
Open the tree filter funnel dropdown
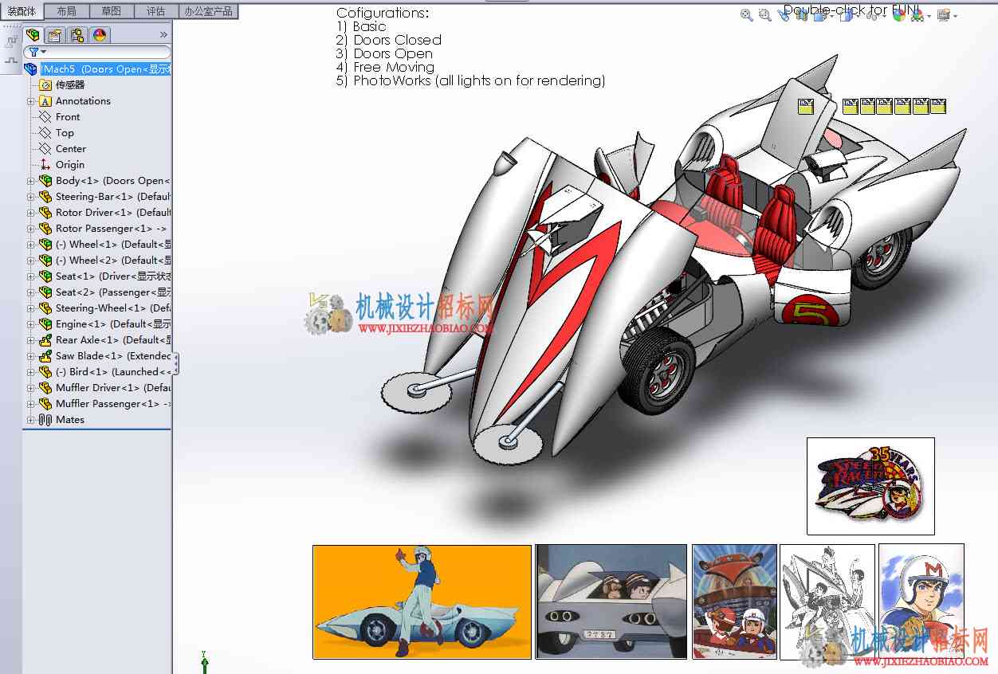[x=37, y=52]
